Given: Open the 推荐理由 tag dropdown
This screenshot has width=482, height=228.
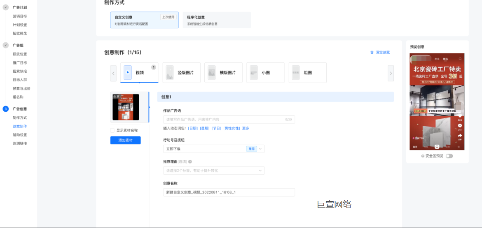Looking at the screenshot, I should click(x=214, y=170).
